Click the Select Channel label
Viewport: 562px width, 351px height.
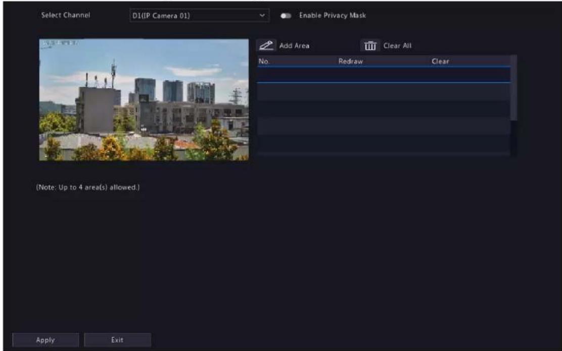66,15
